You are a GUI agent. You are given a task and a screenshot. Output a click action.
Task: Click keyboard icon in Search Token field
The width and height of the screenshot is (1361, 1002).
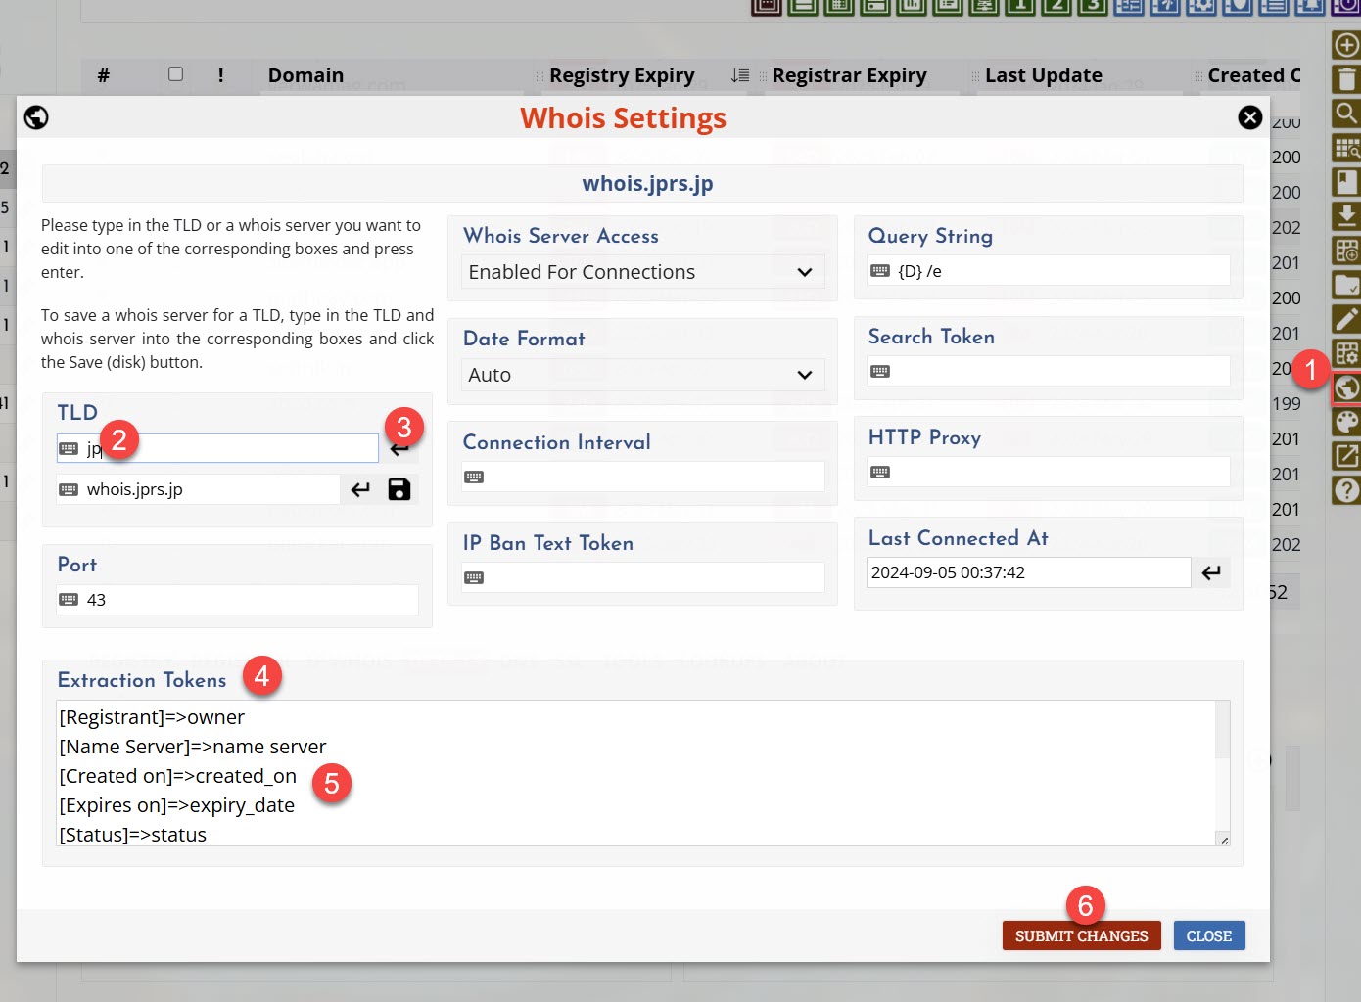point(880,372)
